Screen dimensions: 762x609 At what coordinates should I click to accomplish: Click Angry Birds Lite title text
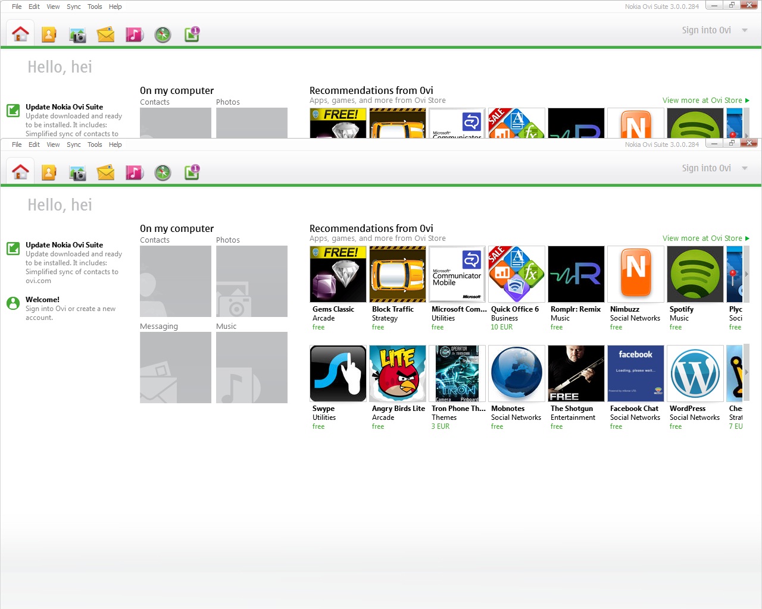pos(398,409)
